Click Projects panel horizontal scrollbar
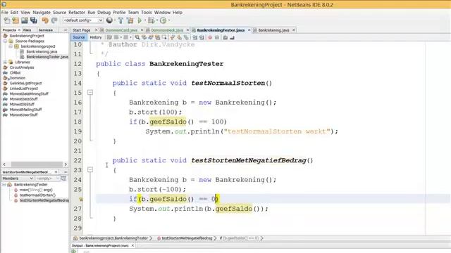 pos(37,164)
